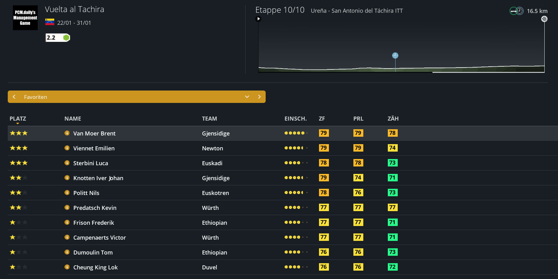Viewport: 558px width, 279px height.
Task: Sort by PLATZ column
Action: coord(18,119)
